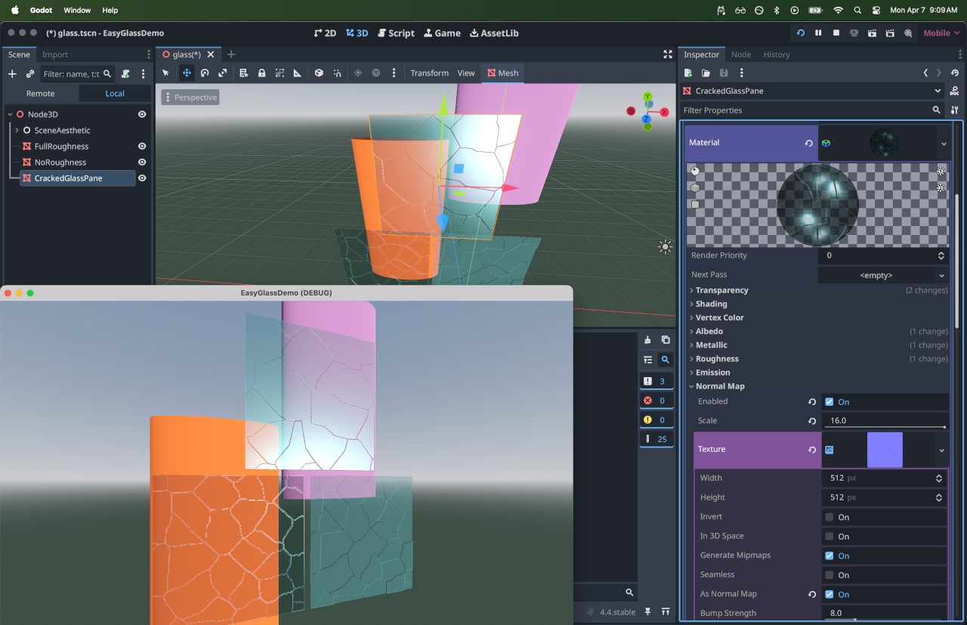This screenshot has width=967, height=625.
Task: Run current scene clapperboard icon
Action: tap(873, 33)
